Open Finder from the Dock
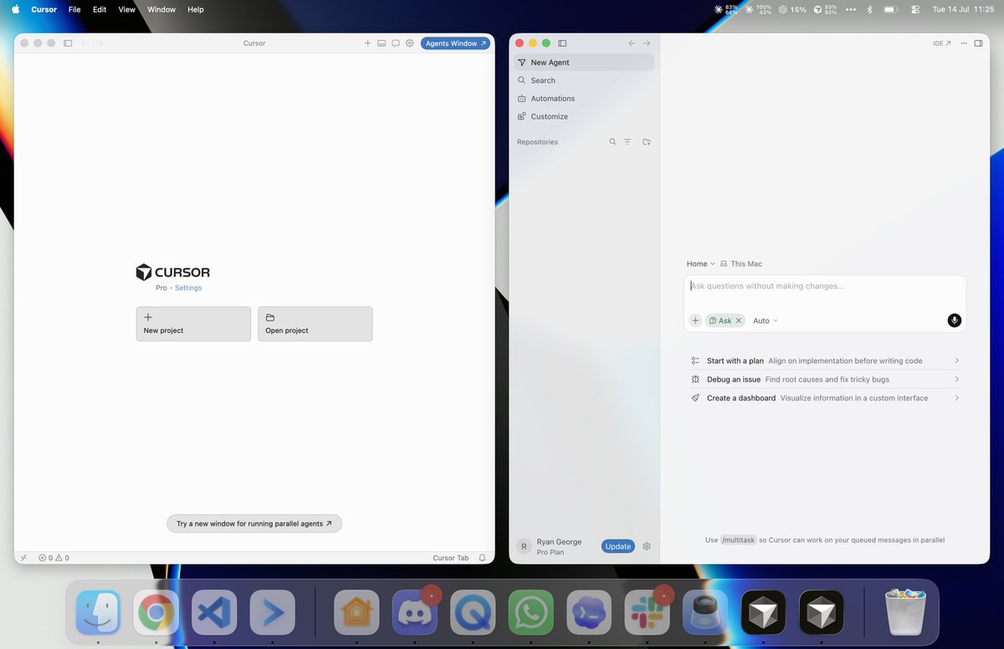 point(99,613)
